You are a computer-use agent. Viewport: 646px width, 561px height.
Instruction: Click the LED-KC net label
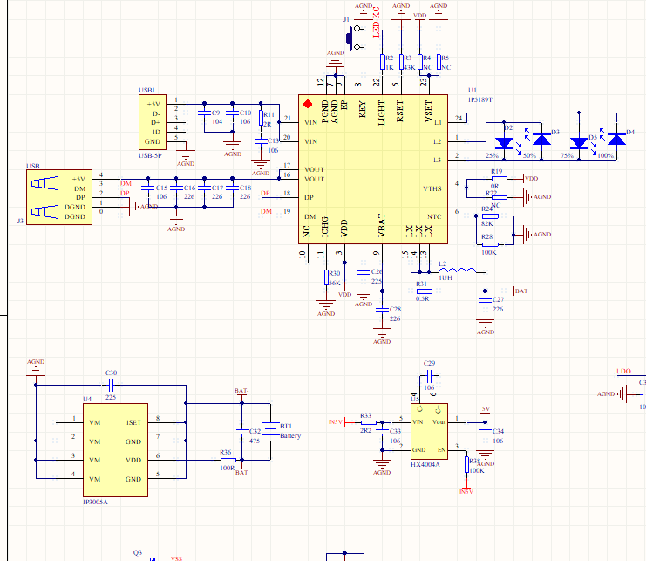(x=376, y=23)
